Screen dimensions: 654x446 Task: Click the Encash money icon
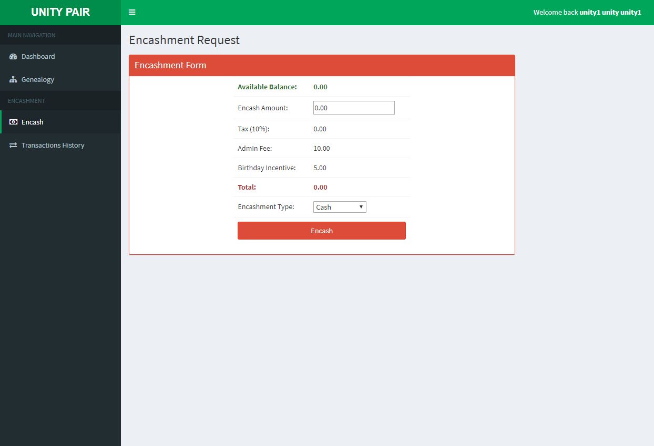pyautogui.click(x=13, y=122)
